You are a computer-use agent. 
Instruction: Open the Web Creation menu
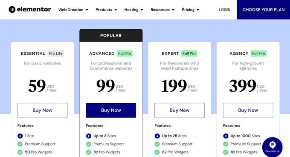pos(73,10)
